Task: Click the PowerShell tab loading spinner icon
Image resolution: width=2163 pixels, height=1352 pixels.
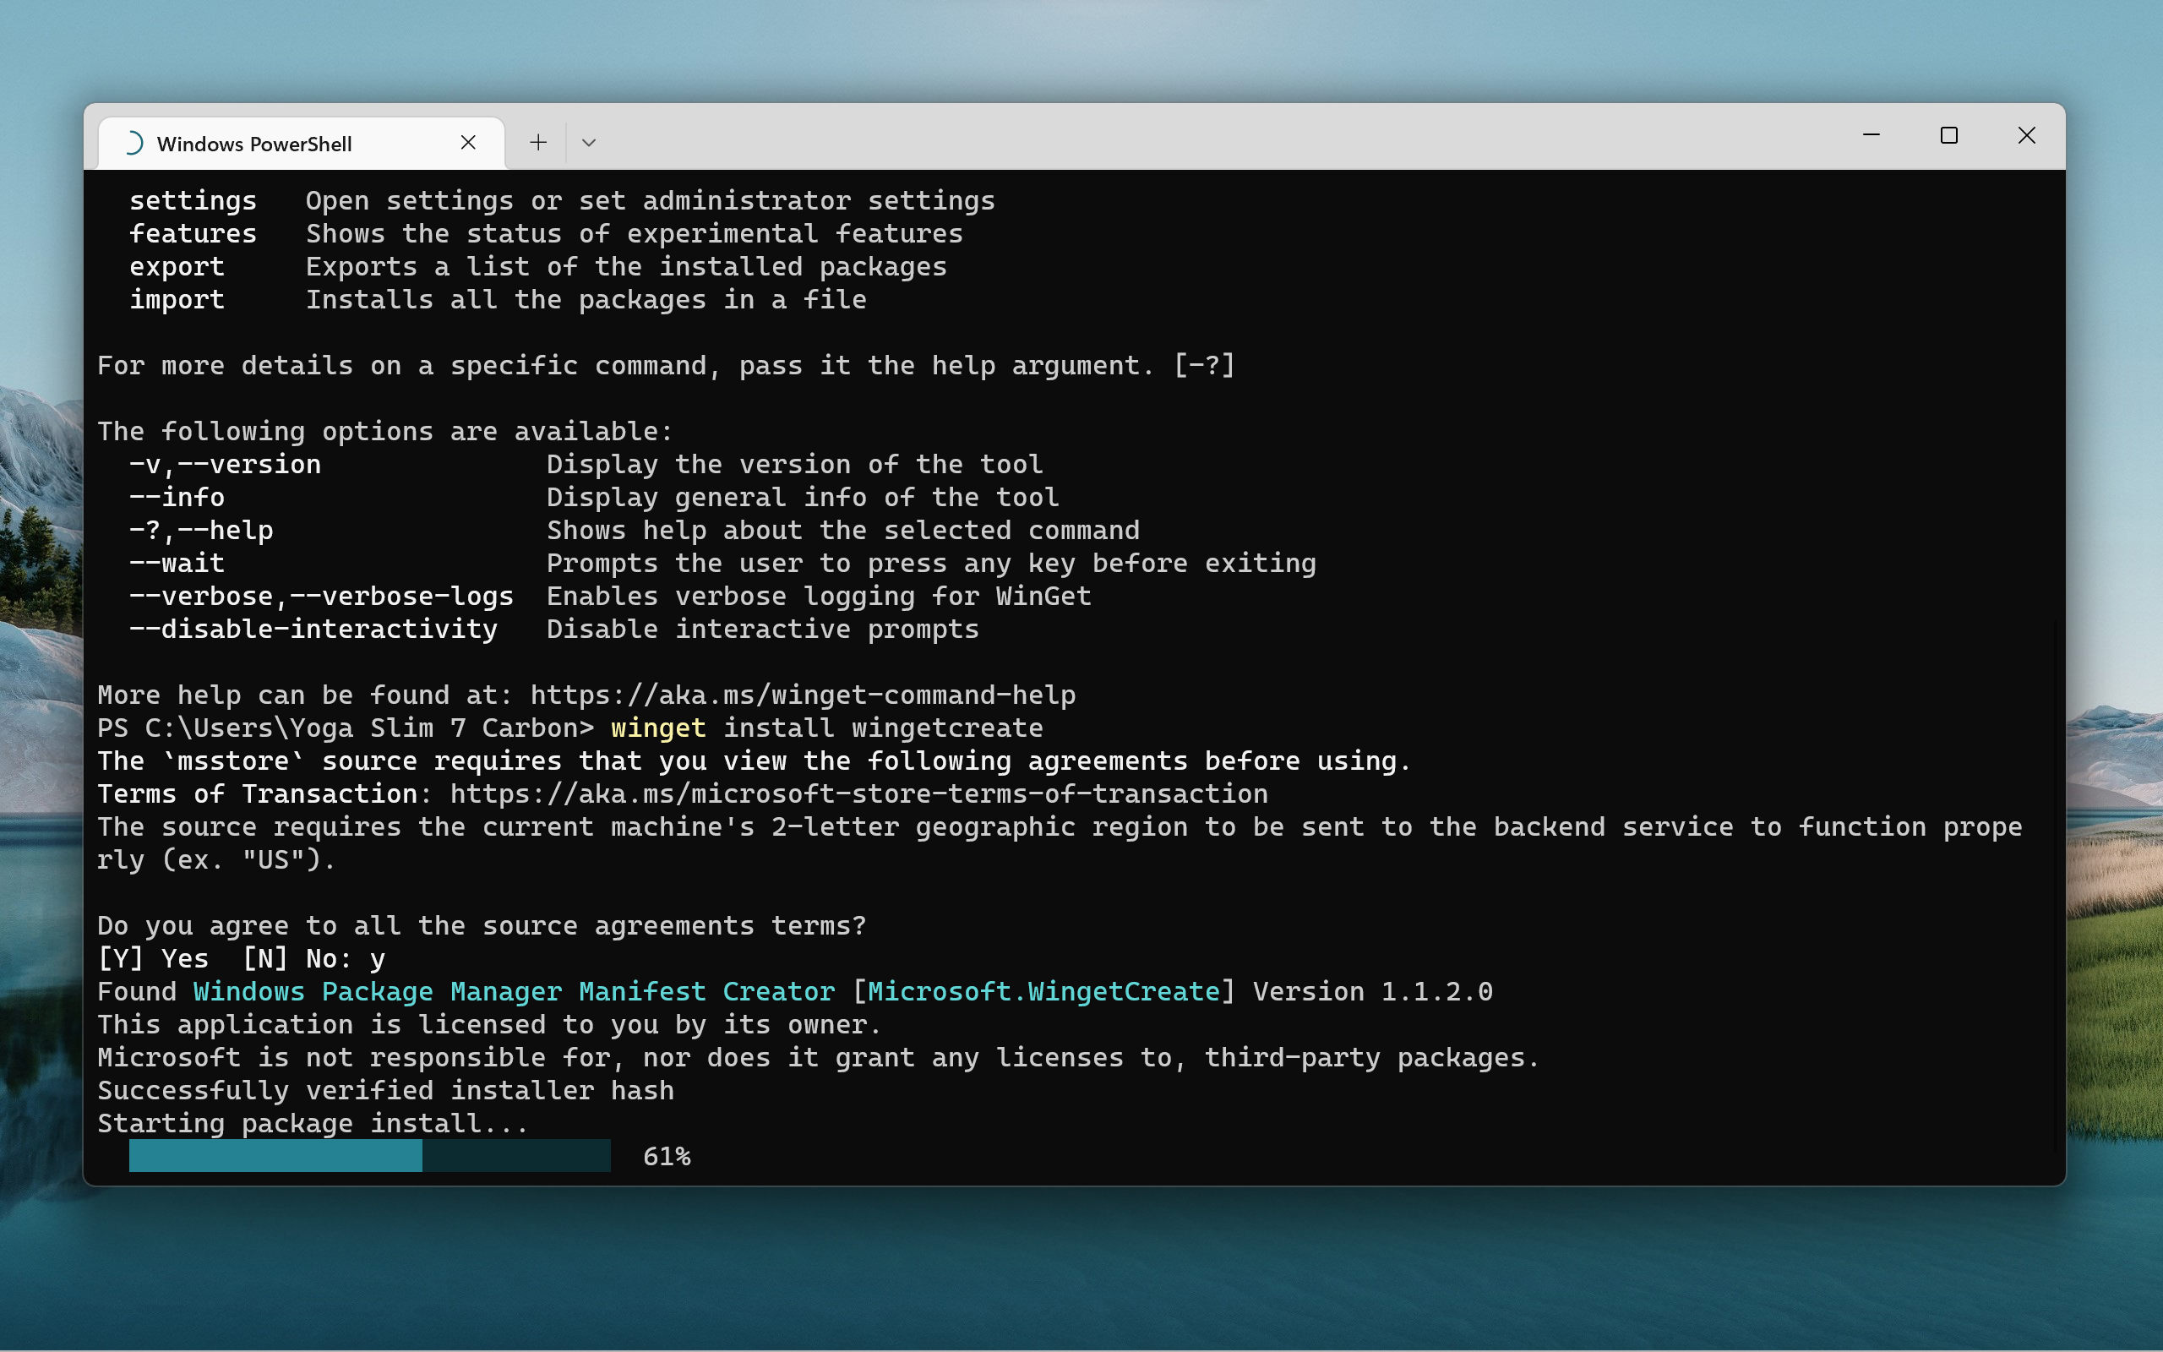Action: pyautogui.click(x=133, y=143)
